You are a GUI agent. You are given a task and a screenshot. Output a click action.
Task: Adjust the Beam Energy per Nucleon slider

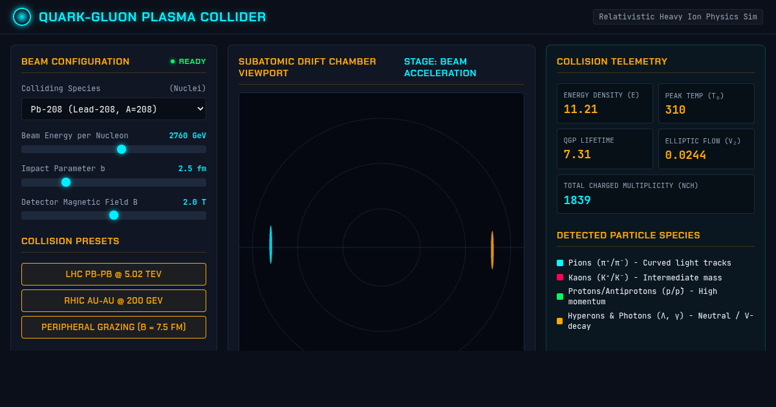[114, 149]
